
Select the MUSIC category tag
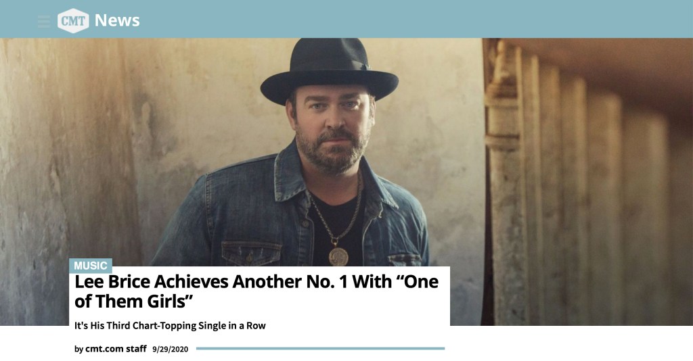91,266
